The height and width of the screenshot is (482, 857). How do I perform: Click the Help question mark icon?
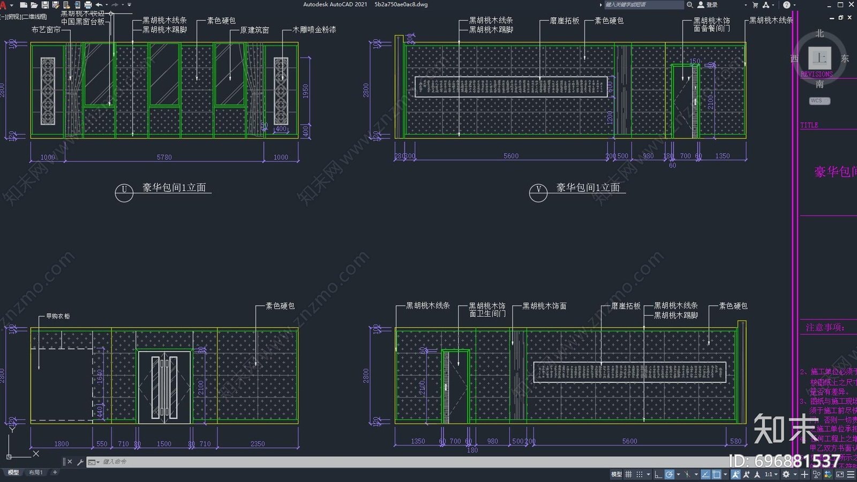pyautogui.click(x=786, y=5)
